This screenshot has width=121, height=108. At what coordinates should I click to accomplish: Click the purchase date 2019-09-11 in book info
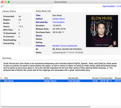pyautogui.click(x=58, y=32)
